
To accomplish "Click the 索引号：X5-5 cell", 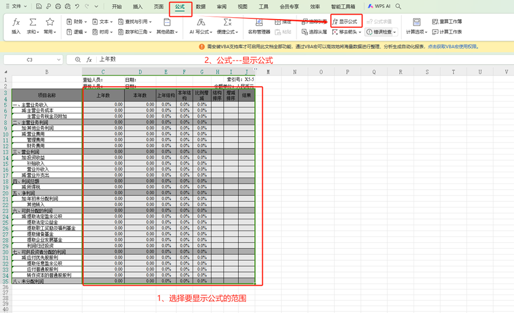I will tap(240, 80).
